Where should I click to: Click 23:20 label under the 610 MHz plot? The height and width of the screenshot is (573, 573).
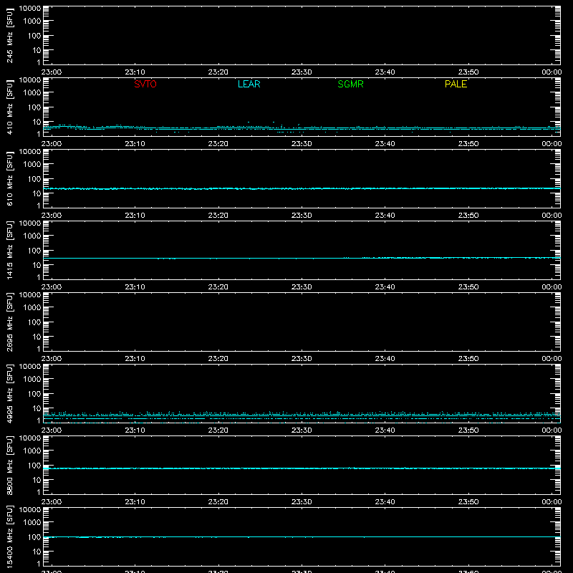(218, 216)
